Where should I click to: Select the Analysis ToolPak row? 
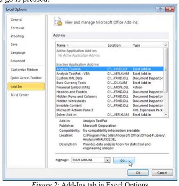tap(110, 69)
